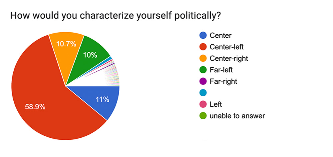Click the chart title about characterizing yourself politically
Image resolution: width=333 pixels, height=157 pixels.
115,15
